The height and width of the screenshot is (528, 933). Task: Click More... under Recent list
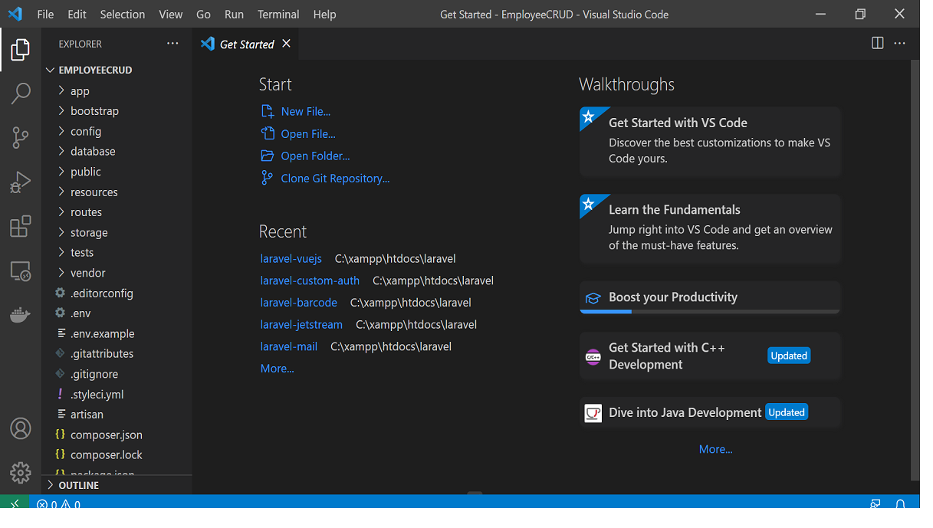pyautogui.click(x=278, y=369)
